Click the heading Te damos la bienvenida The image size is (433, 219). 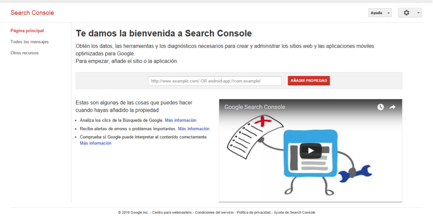point(164,33)
